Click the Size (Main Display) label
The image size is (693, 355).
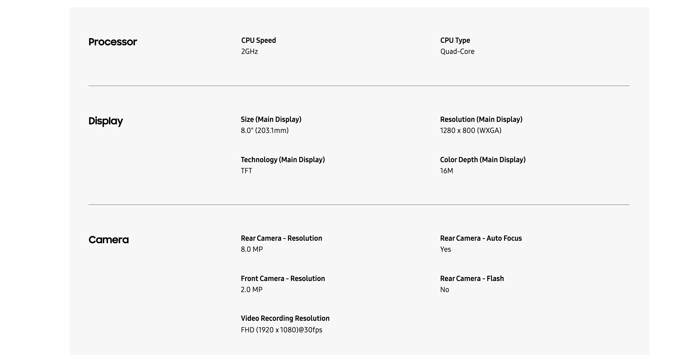(x=271, y=120)
